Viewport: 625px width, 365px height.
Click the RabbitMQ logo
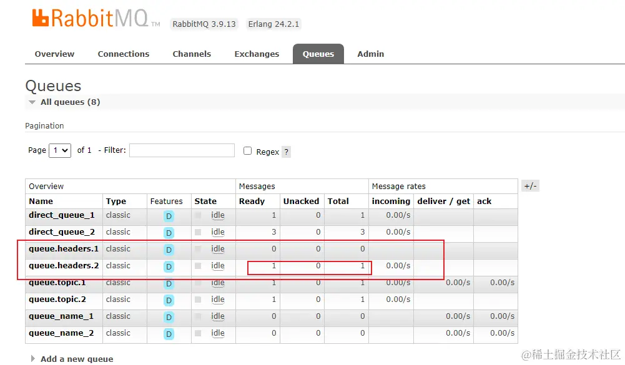(x=96, y=18)
